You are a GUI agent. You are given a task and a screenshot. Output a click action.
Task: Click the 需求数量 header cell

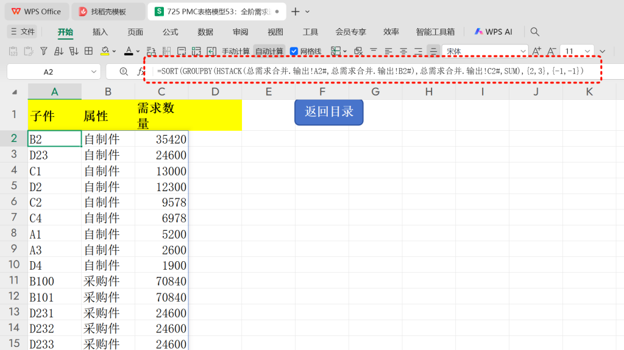pyautogui.click(x=161, y=115)
